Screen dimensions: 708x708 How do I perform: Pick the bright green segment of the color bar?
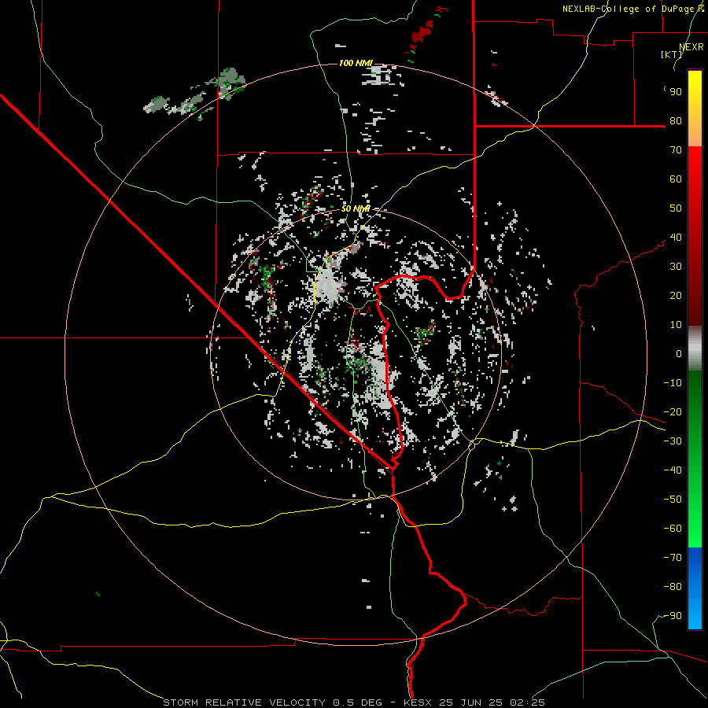click(x=695, y=519)
